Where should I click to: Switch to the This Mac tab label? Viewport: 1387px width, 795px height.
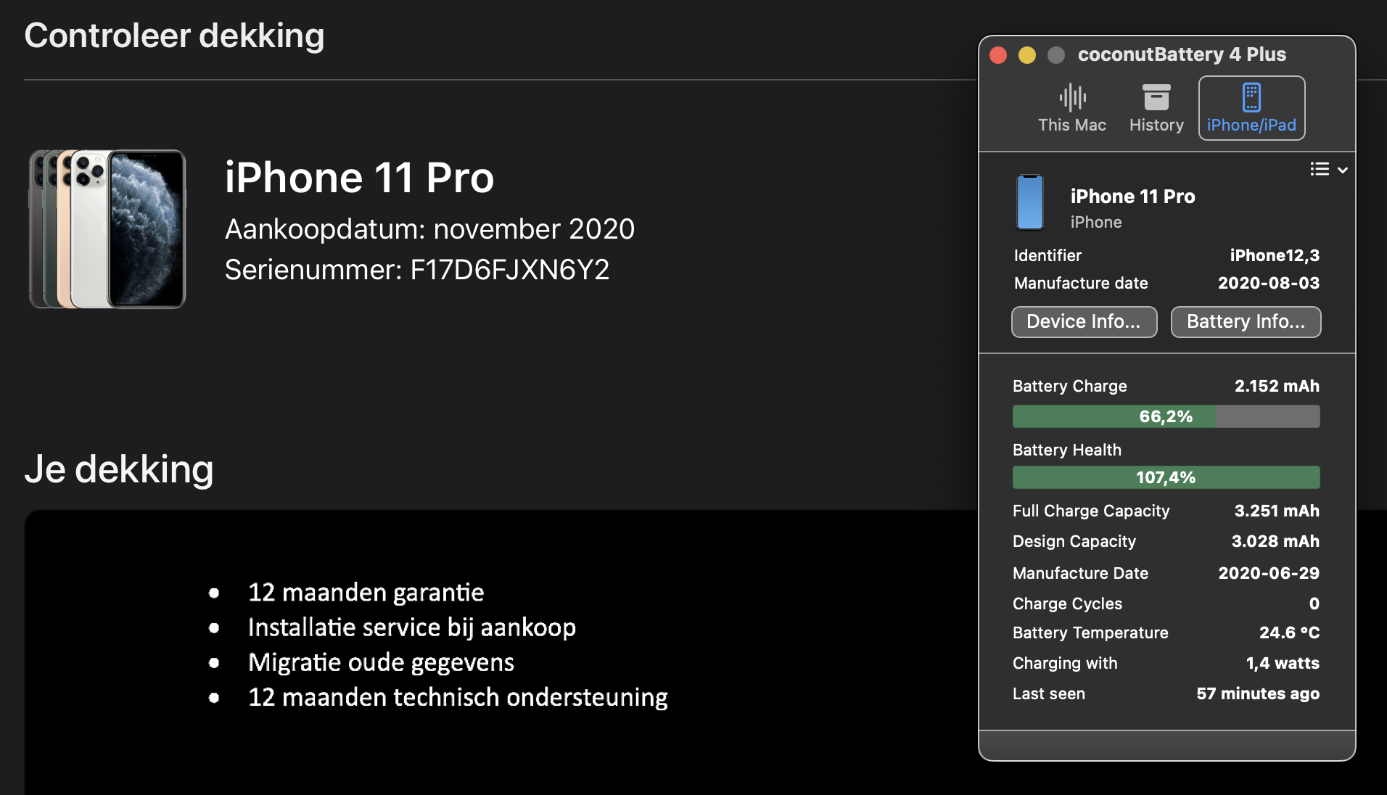1072,125
